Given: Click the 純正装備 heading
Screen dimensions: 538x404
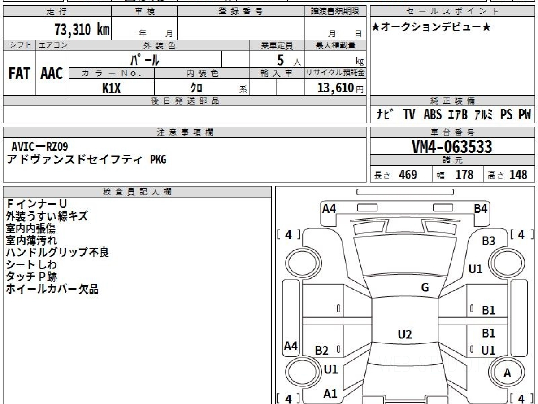Looking at the screenshot, I should pos(453,101).
